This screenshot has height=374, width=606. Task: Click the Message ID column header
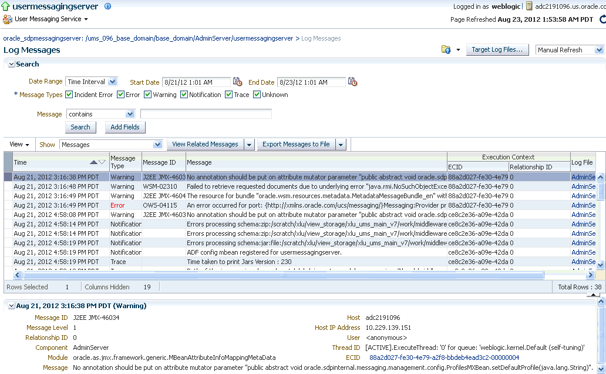163,162
